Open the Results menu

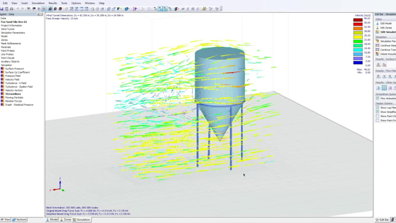53,3
